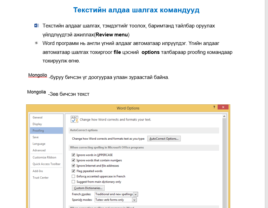The width and height of the screenshot is (268, 208).
Task: Go to Customize Ribbon settings
Action: [x=46, y=157]
